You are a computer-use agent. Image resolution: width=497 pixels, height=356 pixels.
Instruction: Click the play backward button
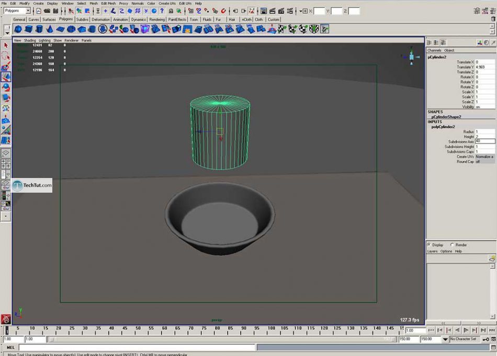[x=457, y=330]
